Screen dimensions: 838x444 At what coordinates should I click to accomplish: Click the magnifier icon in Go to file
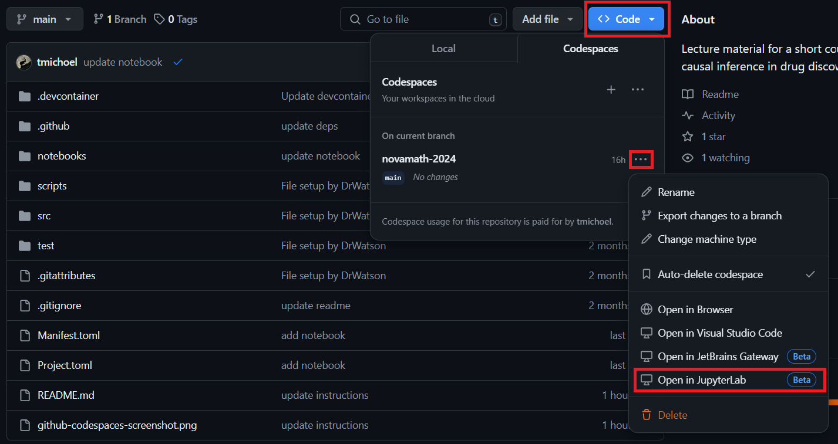click(x=355, y=19)
